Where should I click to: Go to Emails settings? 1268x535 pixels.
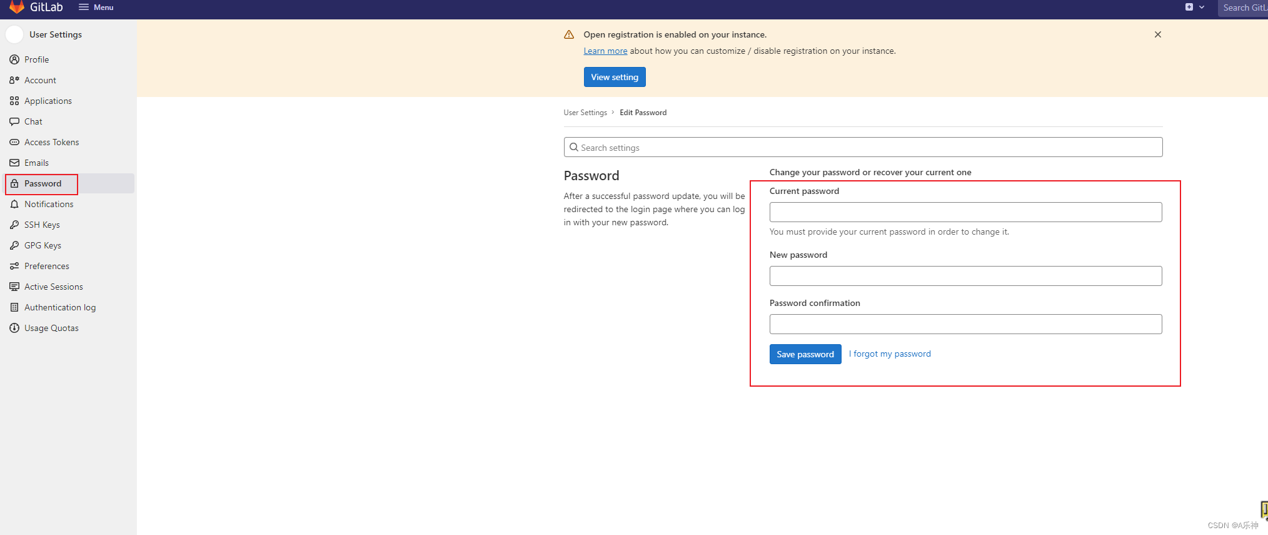pyautogui.click(x=69, y=163)
